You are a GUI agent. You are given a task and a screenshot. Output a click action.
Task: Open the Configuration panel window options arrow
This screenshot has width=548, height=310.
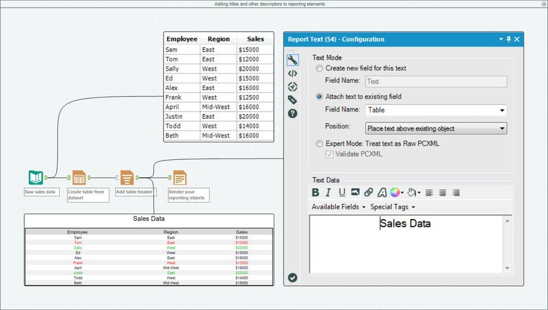pyautogui.click(x=501, y=39)
